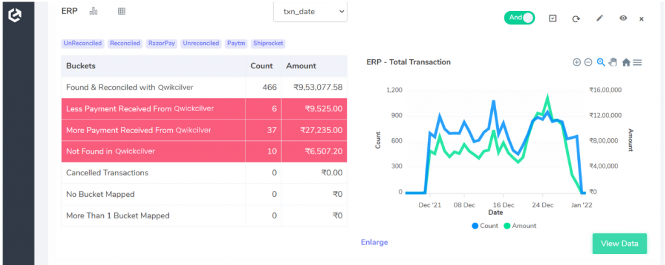The width and height of the screenshot is (665, 265).
Task: Open the chart hamburger menu
Action: coord(638,62)
